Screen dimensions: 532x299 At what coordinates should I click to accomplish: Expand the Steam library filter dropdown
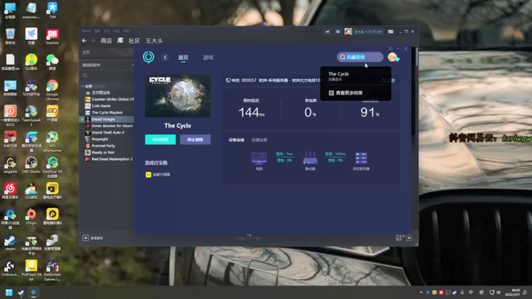132,64
